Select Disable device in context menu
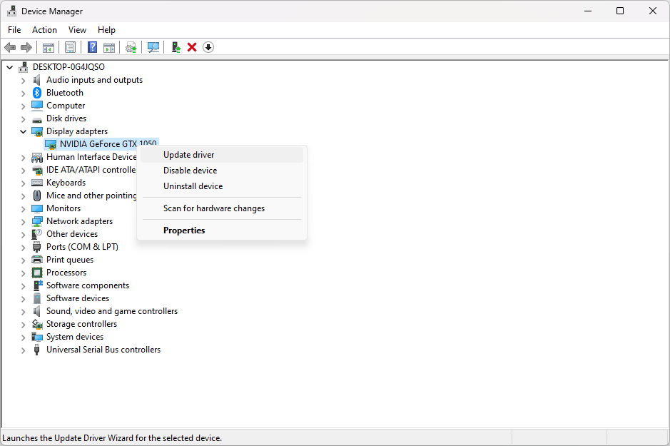 [x=190, y=171]
